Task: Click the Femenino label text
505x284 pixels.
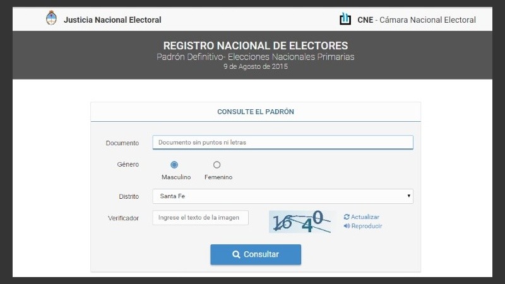Action: [x=218, y=177]
